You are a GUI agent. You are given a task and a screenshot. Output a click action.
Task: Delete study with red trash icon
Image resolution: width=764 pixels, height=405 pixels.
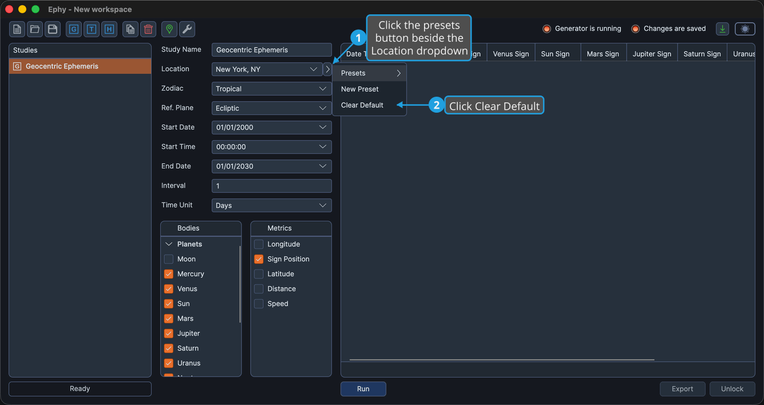coord(148,29)
